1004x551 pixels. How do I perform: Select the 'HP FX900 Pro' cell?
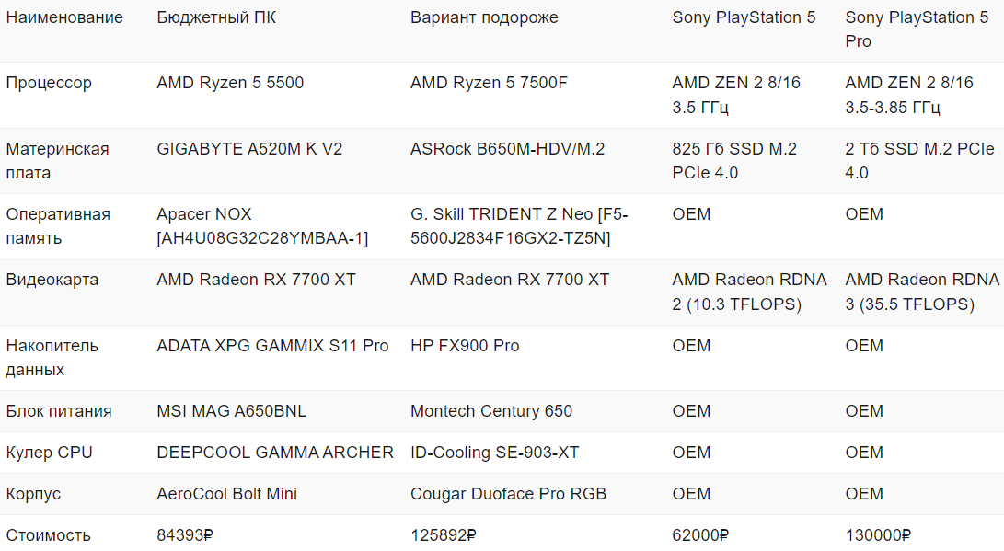click(x=465, y=347)
